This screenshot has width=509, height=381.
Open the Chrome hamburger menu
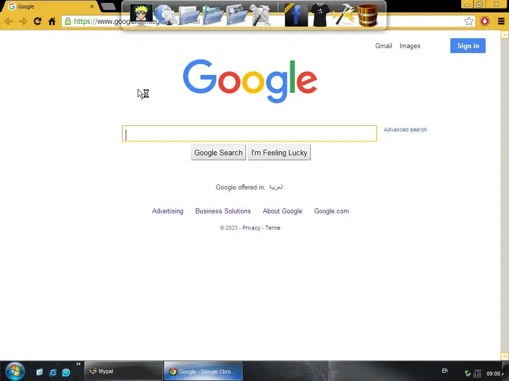[501, 21]
